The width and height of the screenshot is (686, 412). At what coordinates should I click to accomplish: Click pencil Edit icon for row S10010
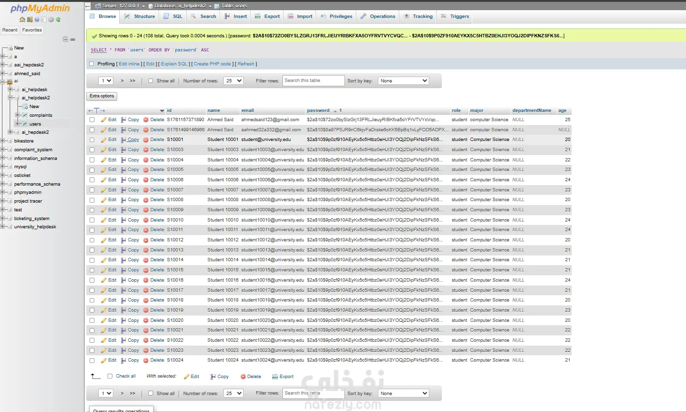coord(104,220)
